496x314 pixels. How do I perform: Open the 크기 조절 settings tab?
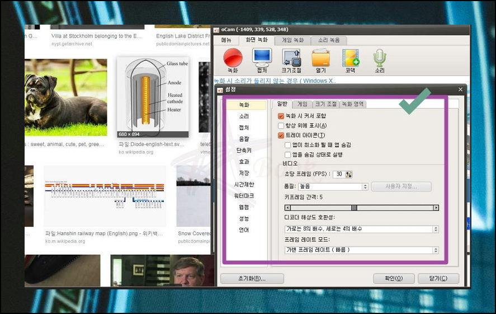coord(326,104)
